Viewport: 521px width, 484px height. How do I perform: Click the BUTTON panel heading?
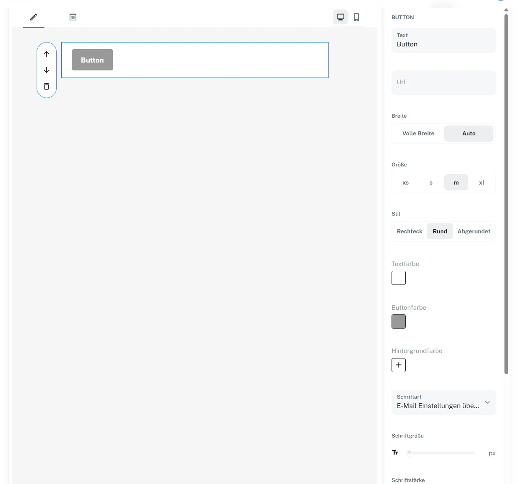403,17
